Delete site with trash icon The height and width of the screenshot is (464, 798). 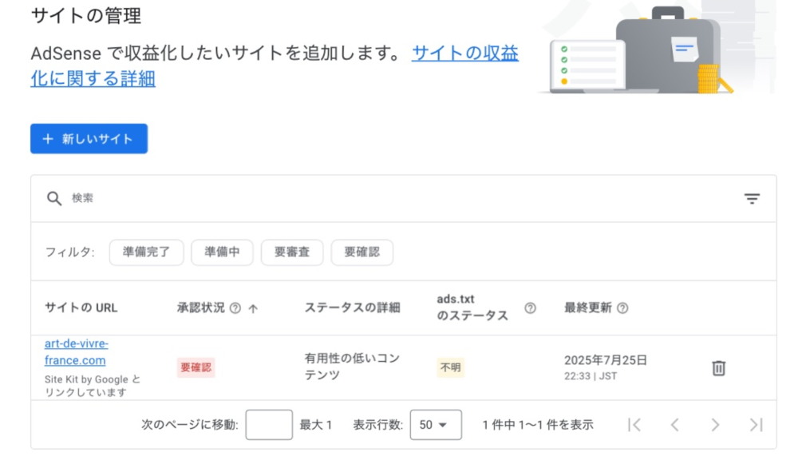click(x=719, y=367)
